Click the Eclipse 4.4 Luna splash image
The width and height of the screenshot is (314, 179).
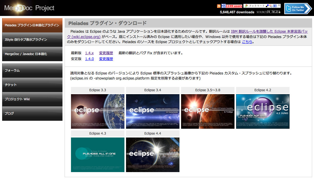(x=153, y=155)
